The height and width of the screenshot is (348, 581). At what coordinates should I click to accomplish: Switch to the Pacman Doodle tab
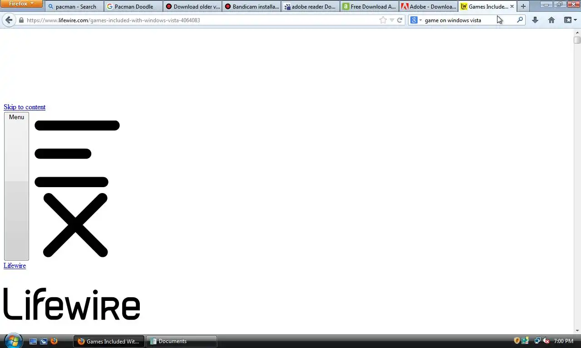click(133, 6)
